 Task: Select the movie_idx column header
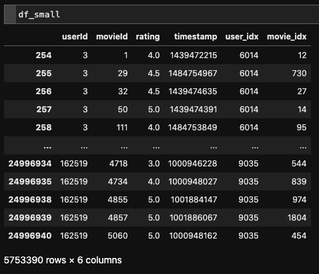point(287,37)
